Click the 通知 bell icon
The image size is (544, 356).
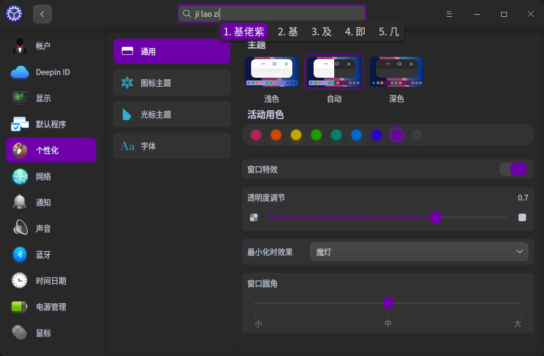point(20,202)
